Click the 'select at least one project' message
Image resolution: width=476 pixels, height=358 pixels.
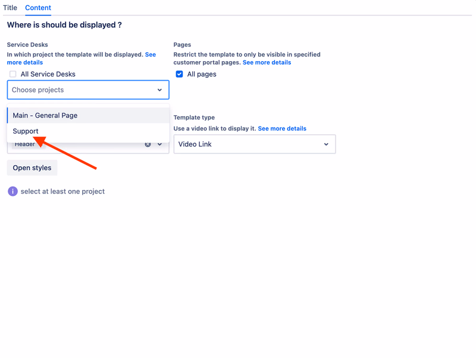[x=62, y=191]
